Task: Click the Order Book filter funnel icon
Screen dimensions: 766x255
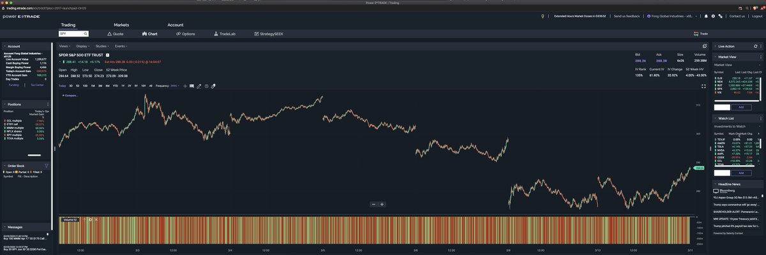Action: tap(46, 165)
